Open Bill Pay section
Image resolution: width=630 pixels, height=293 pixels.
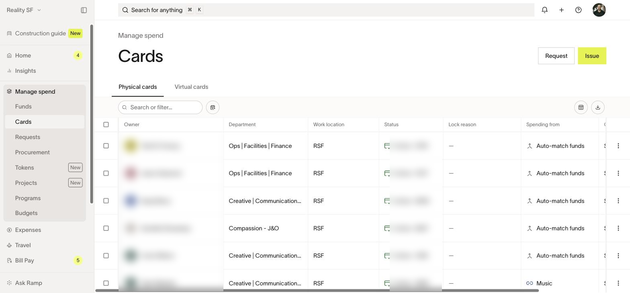(45, 260)
